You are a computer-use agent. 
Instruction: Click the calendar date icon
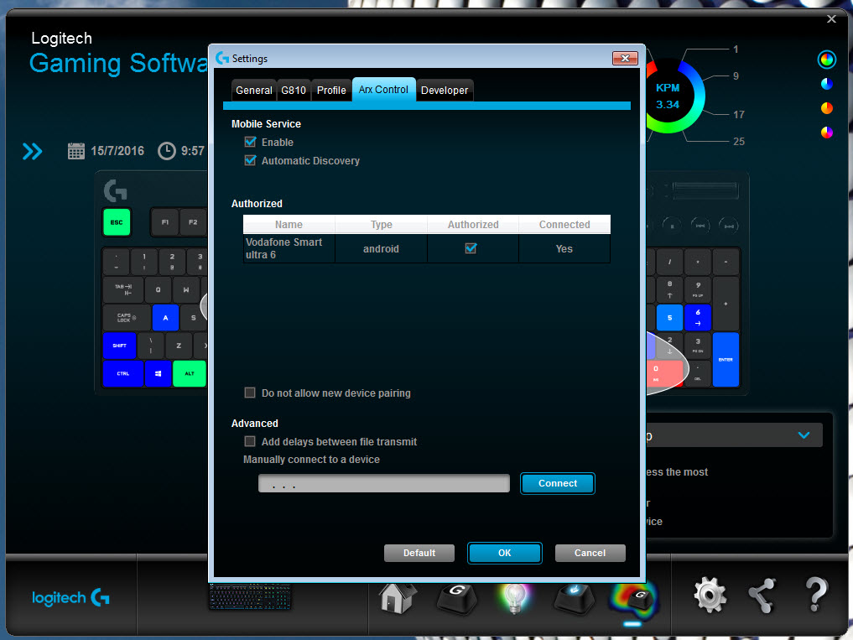point(76,151)
